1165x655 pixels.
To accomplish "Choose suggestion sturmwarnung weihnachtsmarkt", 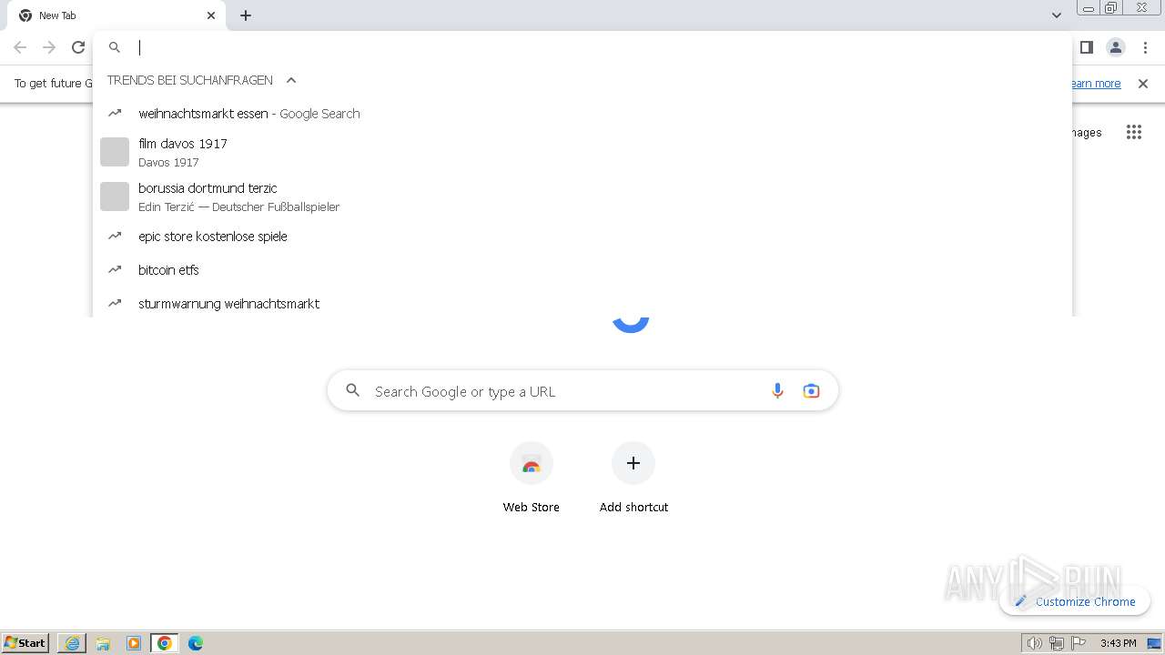I will pos(582,304).
